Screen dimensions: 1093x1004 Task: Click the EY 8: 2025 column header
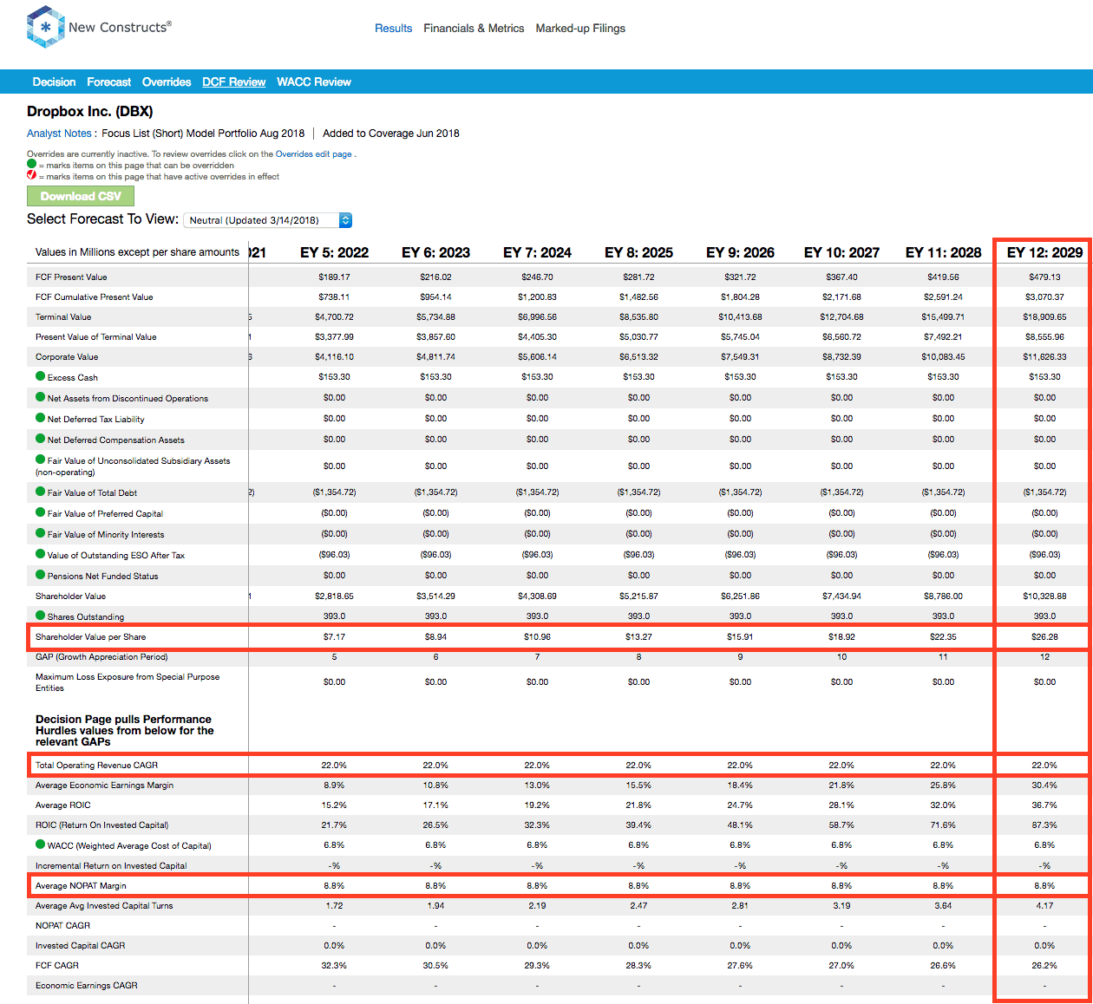point(638,252)
